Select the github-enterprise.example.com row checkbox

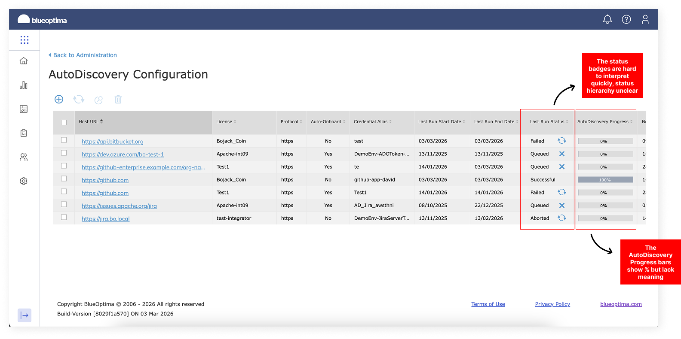click(x=64, y=166)
